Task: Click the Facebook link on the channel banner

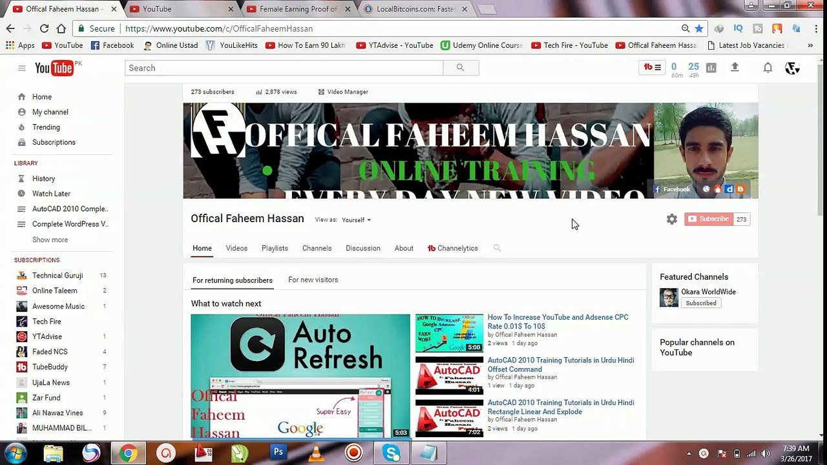Action: pos(672,189)
